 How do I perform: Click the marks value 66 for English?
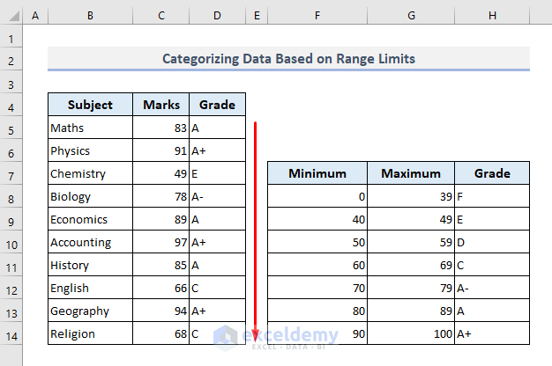point(160,288)
